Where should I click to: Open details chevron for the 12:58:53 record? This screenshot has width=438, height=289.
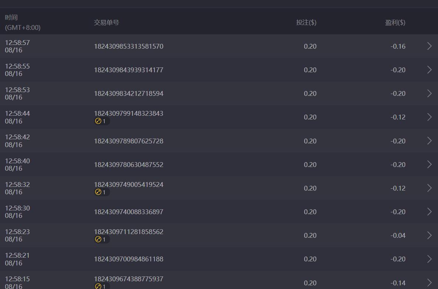[x=429, y=93]
